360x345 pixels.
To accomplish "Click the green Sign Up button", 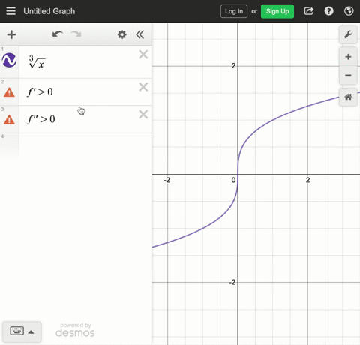I will coord(277,11).
